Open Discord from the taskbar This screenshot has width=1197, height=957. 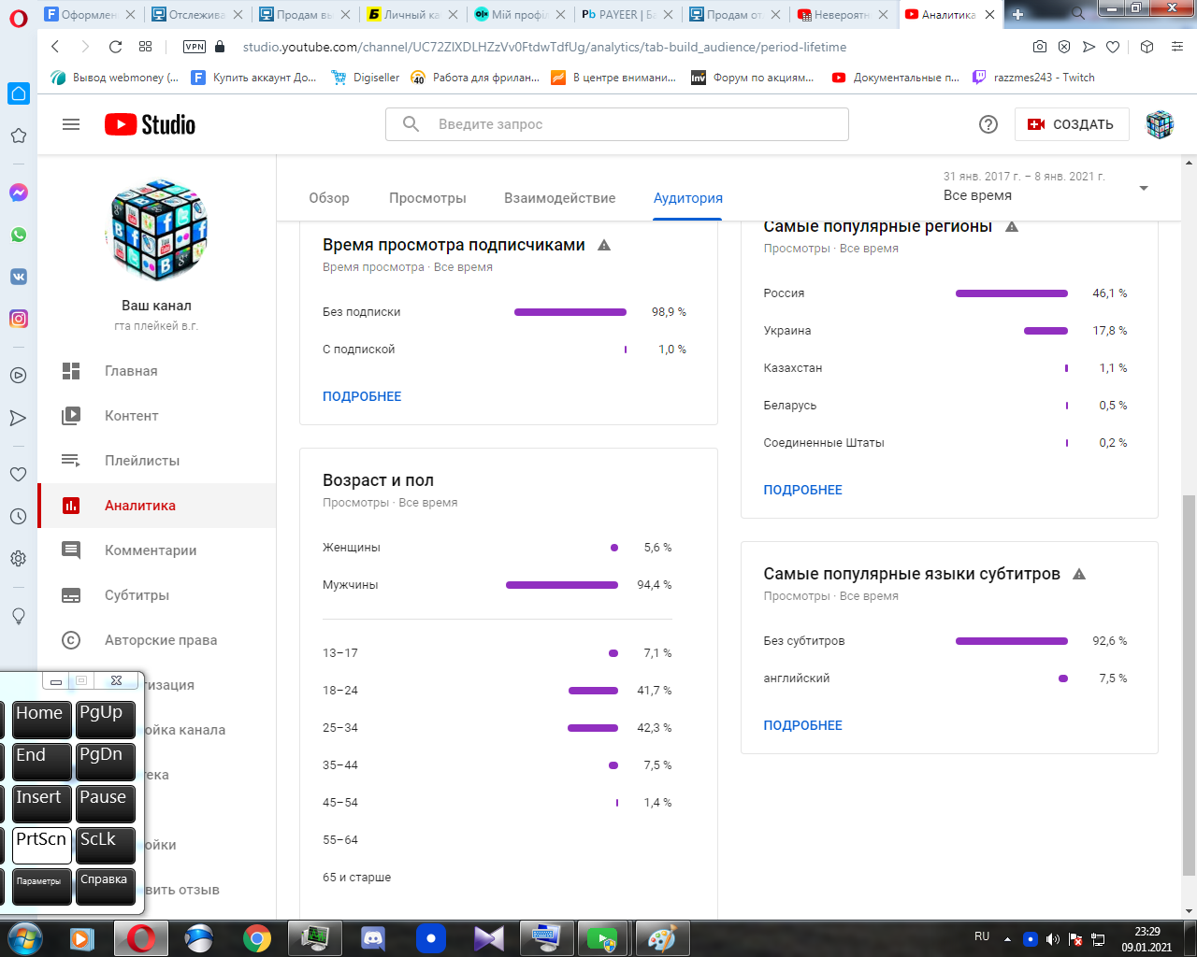click(373, 938)
